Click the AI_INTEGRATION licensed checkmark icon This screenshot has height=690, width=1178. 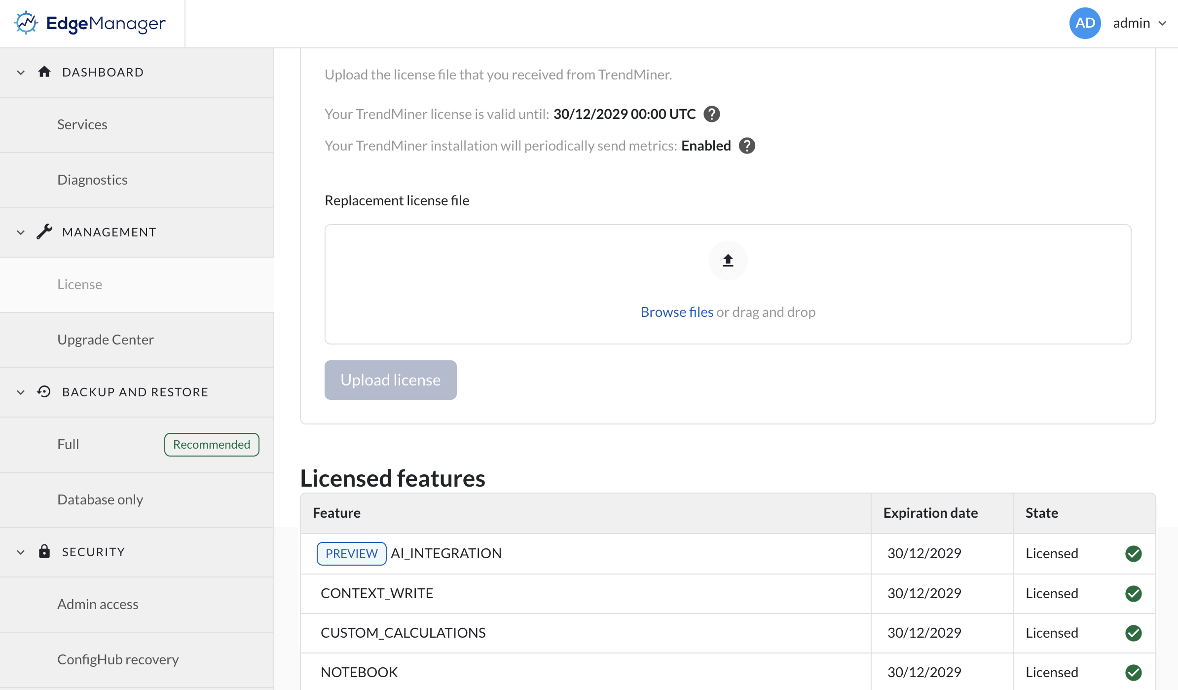point(1134,554)
